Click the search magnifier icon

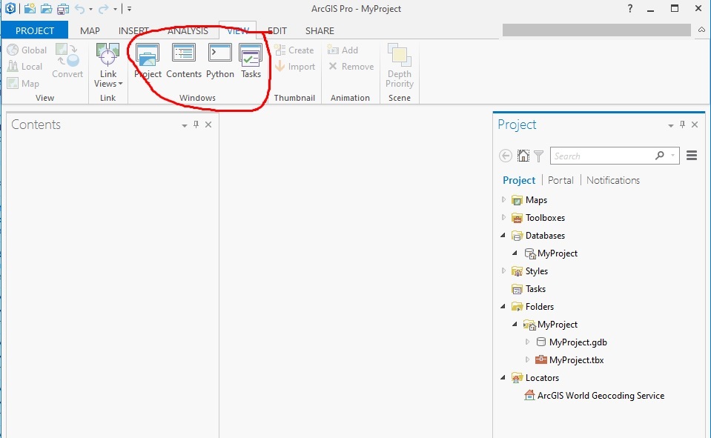coord(660,156)
